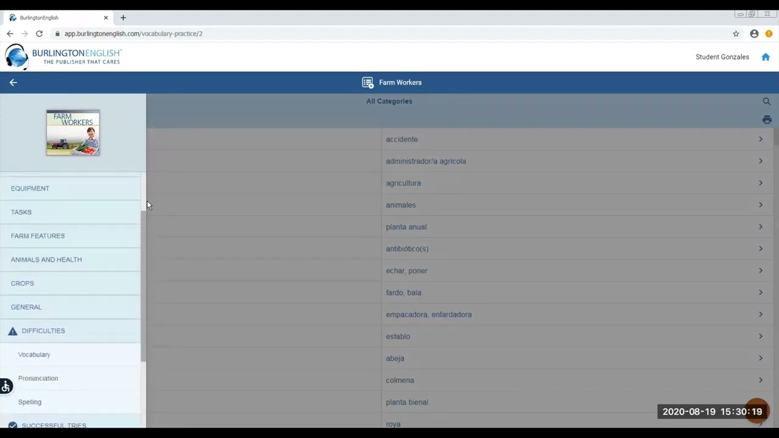Click the Farm Workers list icon in header

[x=368, y=83]
